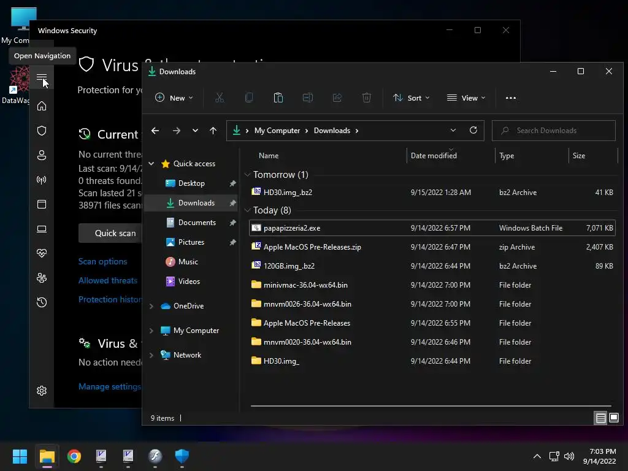
Task: Select the minivmac-36.04-wx64.bin folder
Action: 432,285
